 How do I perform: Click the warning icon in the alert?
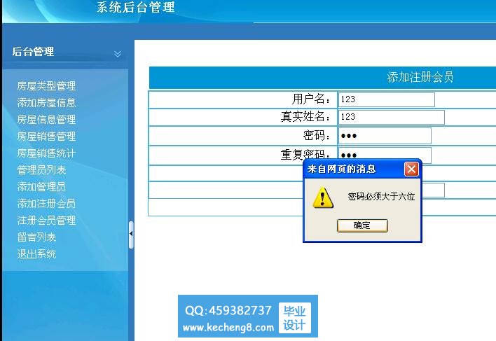pyautogui.click(x=323, y=197)
